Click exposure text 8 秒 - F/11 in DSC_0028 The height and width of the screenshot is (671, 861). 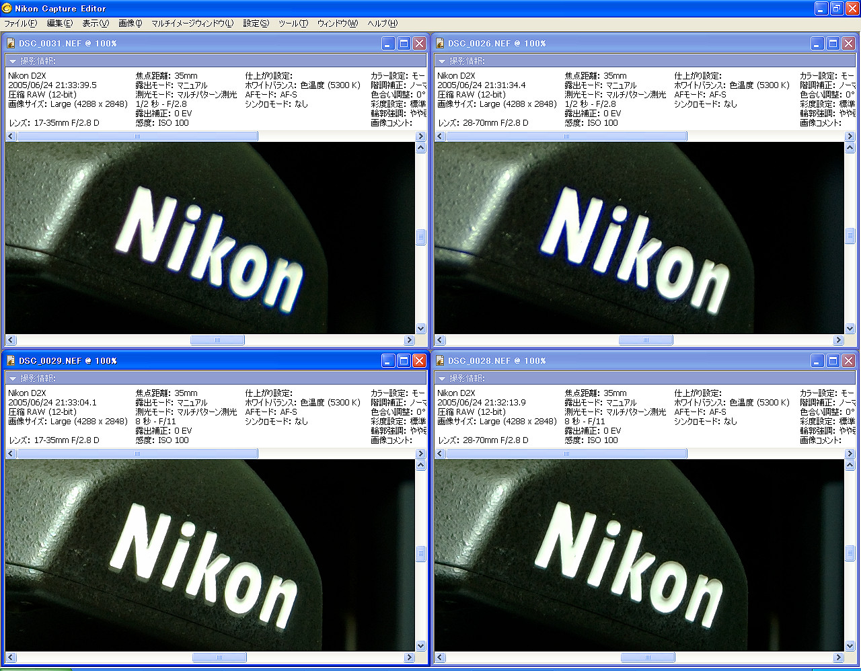tap(585, 422)
